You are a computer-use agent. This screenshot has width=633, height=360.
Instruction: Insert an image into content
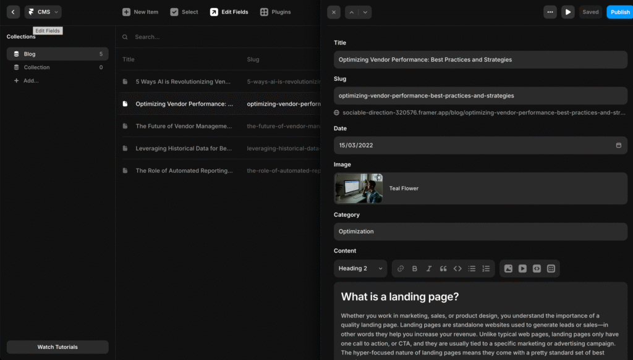click(x=508, y=269)
